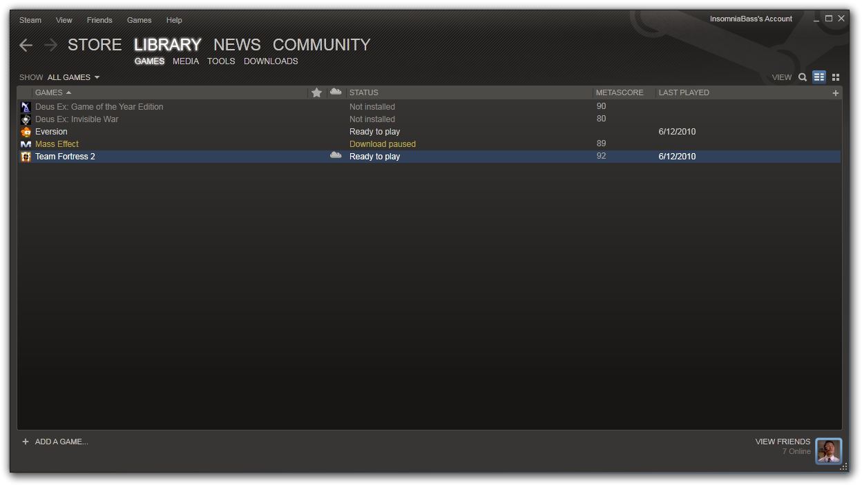Select the Team Fortress 2 row

(x=430, y=157)
